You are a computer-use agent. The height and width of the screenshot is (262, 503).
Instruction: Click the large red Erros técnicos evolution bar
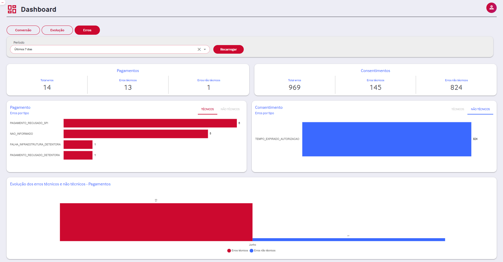coord(156,222)
